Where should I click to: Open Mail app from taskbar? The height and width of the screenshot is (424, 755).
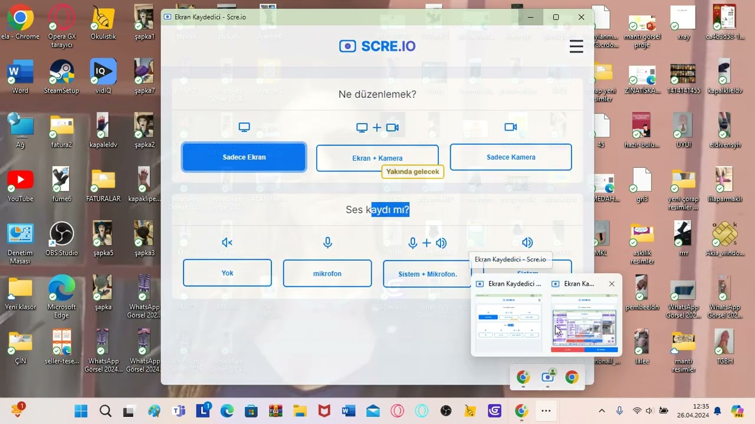pyautogui.click(x=373, y=411)
